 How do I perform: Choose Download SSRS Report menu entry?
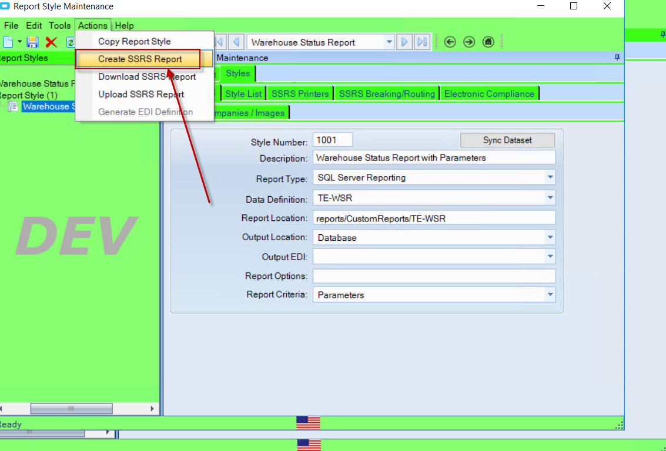click(x=145, y=77)
